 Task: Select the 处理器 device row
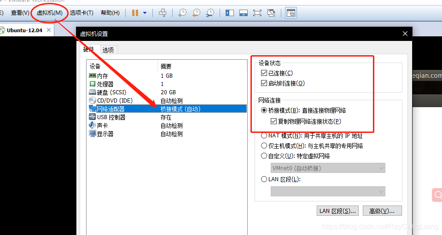click(x=168, y=84)
